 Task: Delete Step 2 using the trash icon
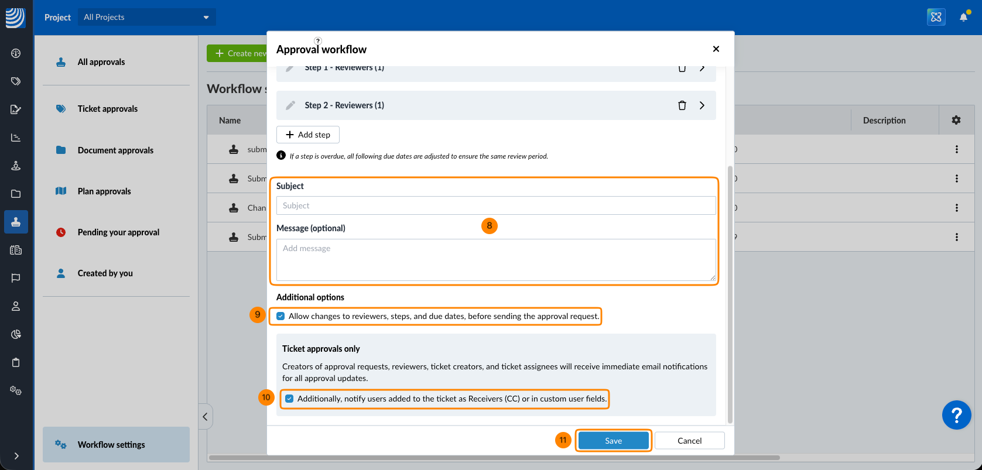682,105
